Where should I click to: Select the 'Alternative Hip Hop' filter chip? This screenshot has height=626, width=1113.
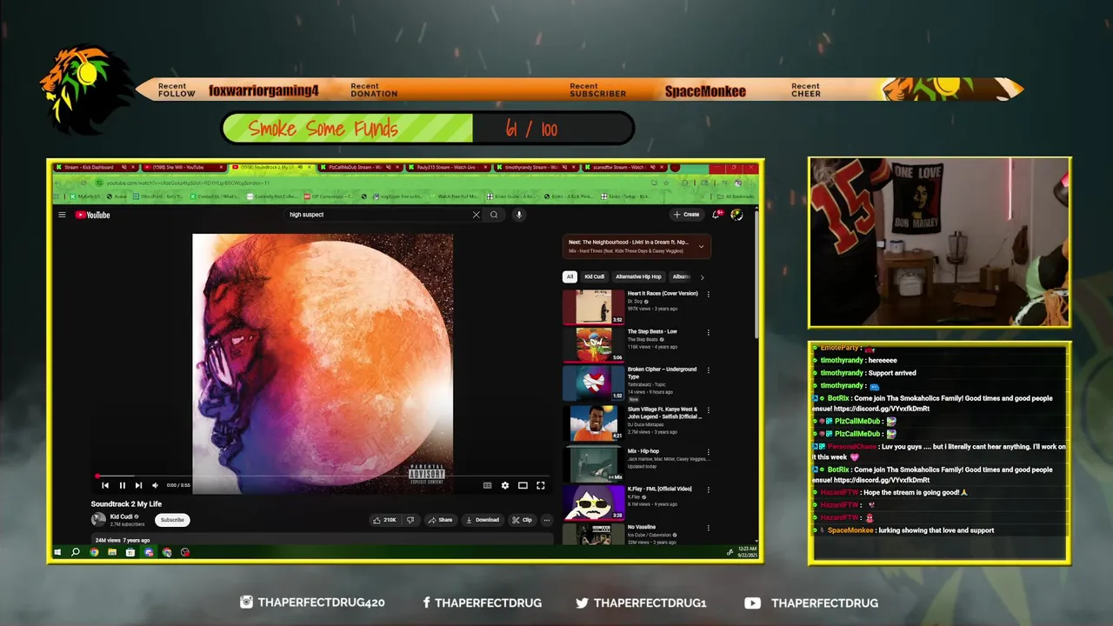(638, 276)
